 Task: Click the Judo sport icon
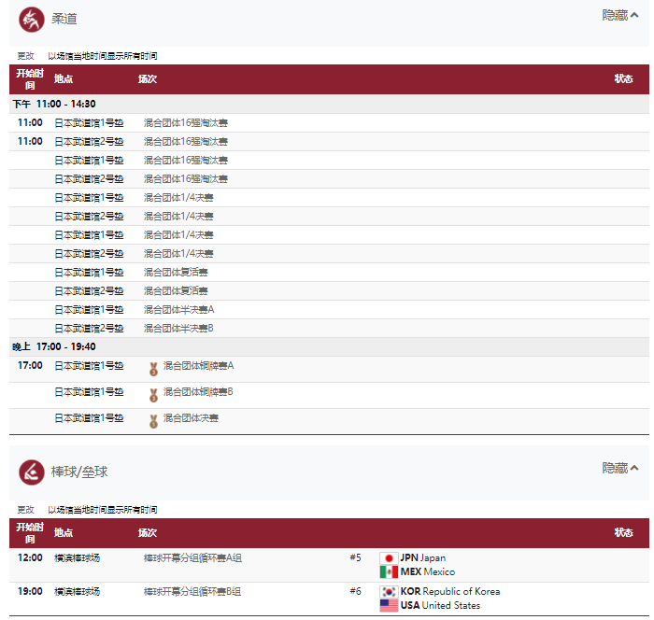tap(31, 20)
